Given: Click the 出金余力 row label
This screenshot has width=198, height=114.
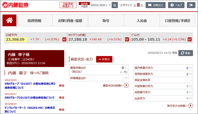Looking at the screenshot, I should tap(140, 98).
